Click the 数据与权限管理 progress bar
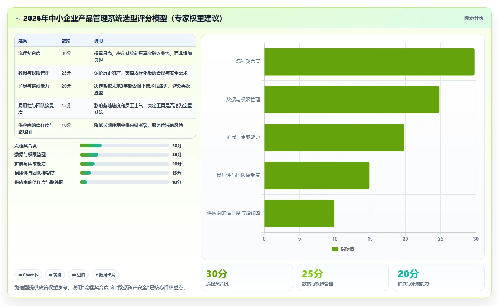This screenshot has width=499, height=306. pos(124,155)
